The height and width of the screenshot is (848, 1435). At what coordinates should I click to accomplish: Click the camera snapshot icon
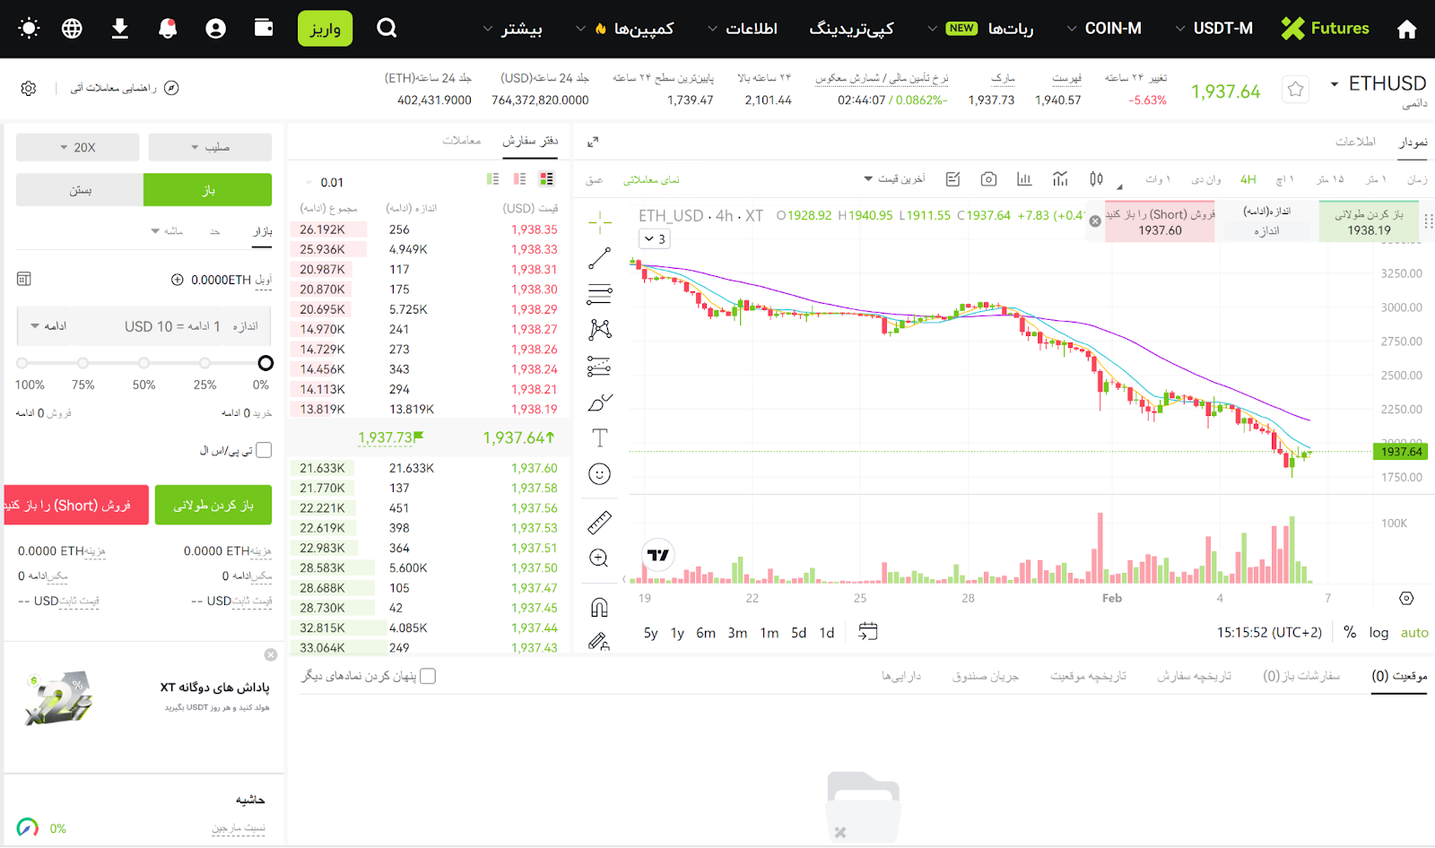[x=988, y=179]
